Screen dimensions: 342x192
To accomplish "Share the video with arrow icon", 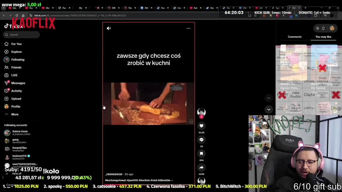I will point(201,167).
